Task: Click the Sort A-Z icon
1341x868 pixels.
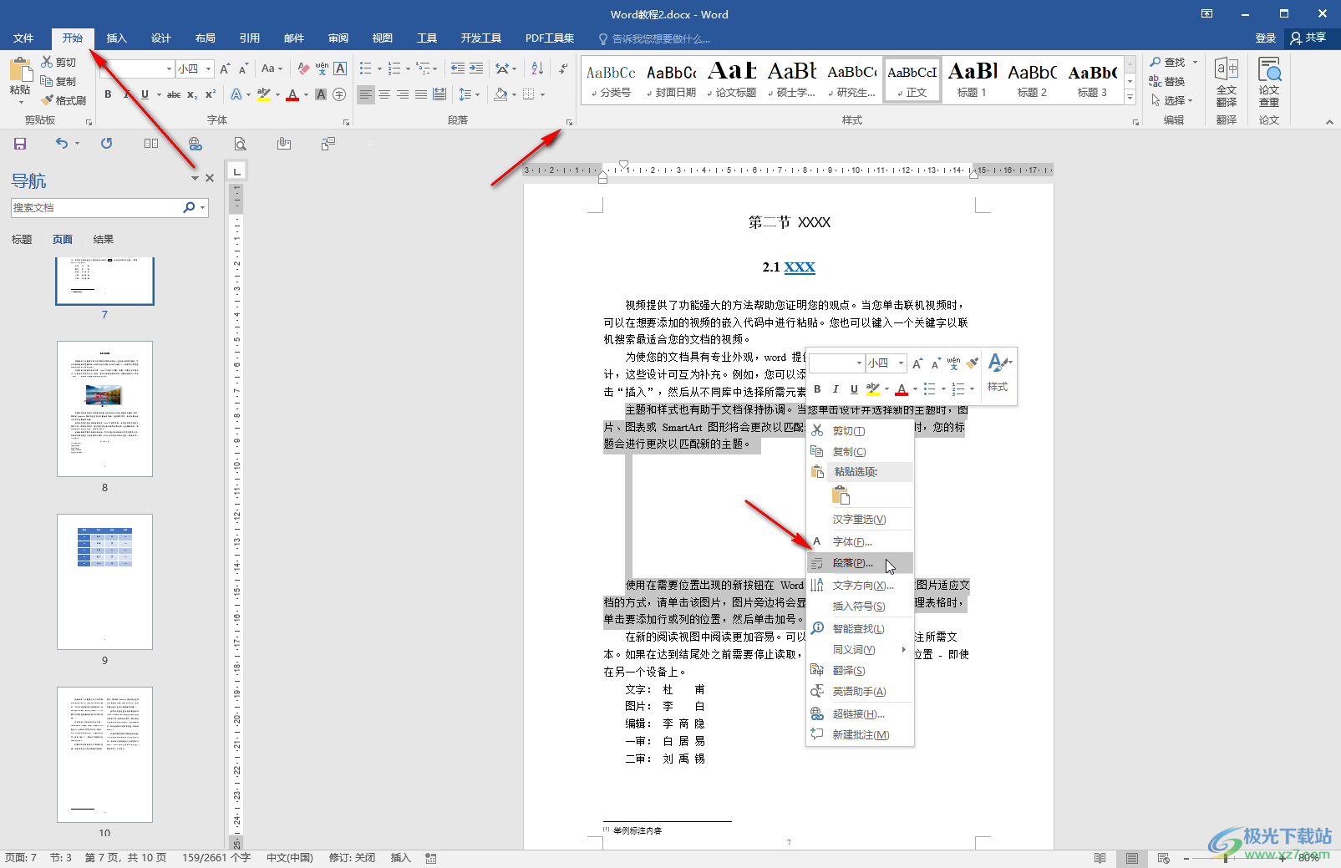Action: pyautogui.click(x=537, y=69)
